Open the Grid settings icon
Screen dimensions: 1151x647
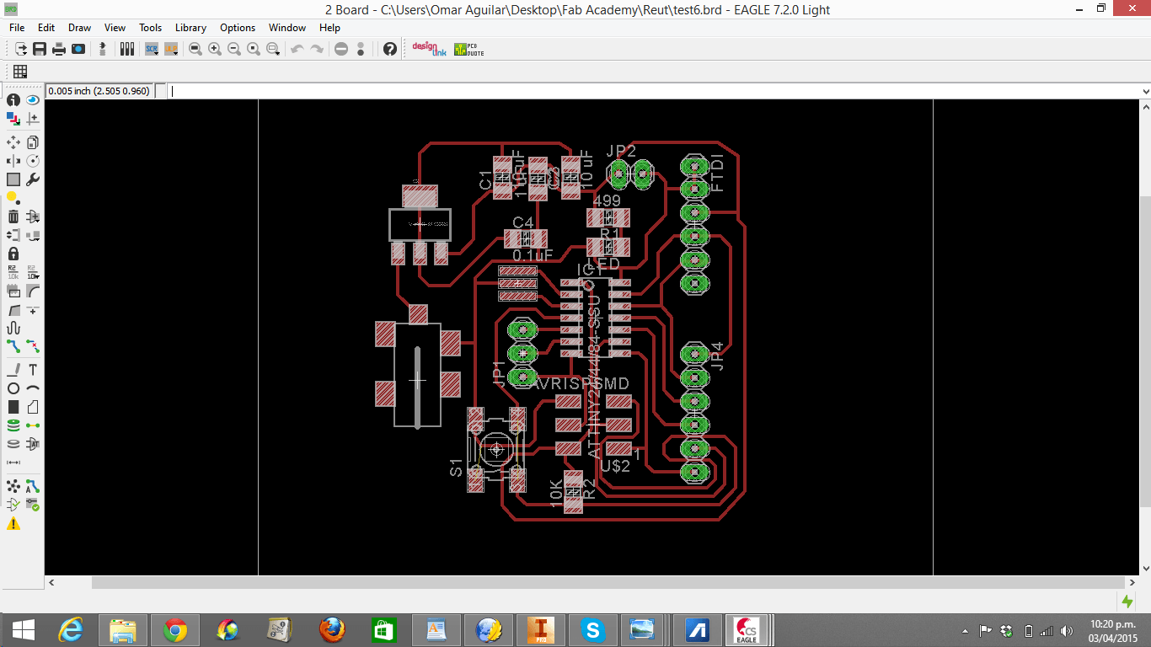[x=20, y=72]
